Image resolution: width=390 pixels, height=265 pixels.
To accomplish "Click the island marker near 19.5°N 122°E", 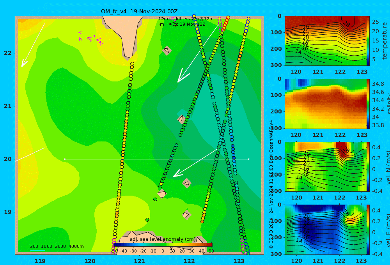I will coord(187,183).
